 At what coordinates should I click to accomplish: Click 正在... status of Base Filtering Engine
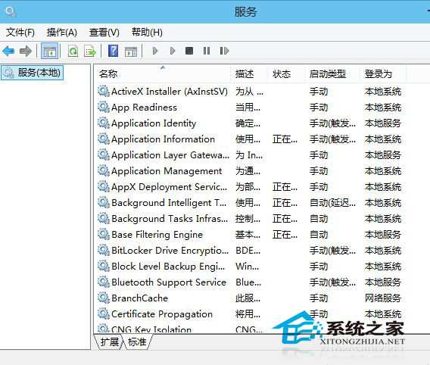pyautogui.click(x=285, y=235)
